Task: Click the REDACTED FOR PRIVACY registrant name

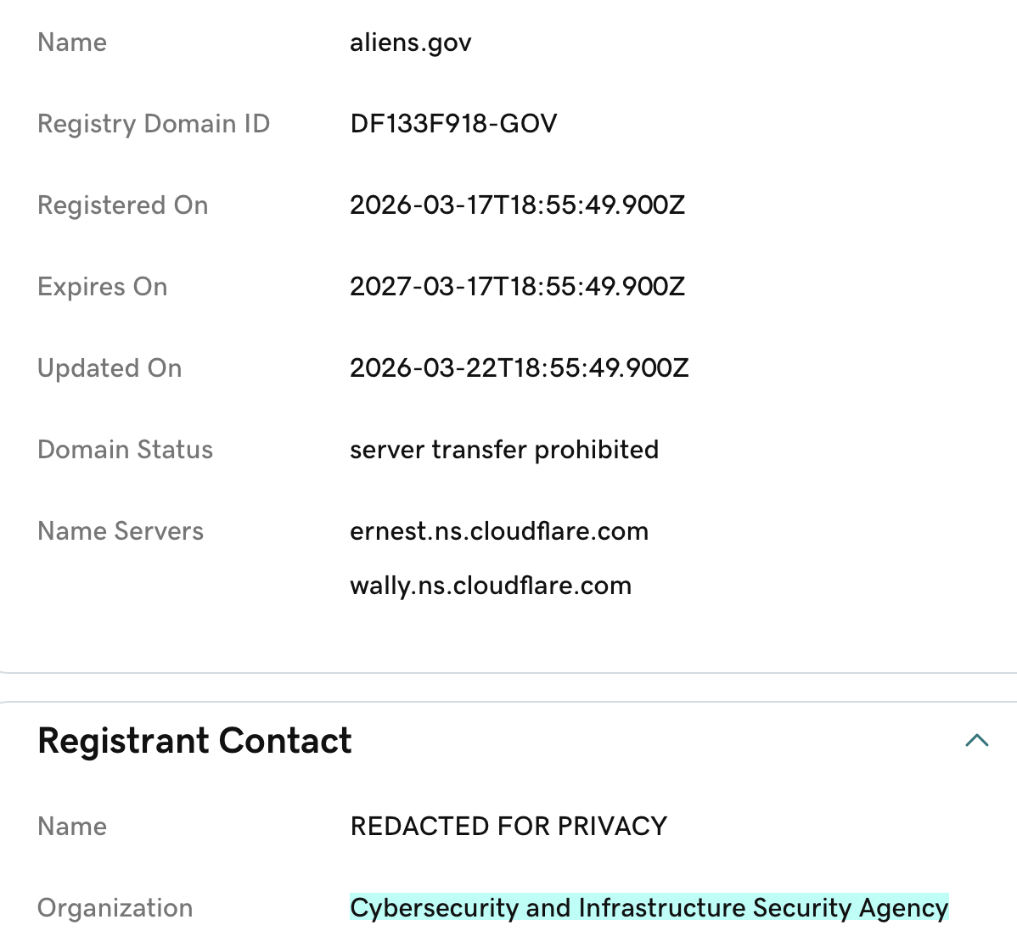Action: click(x=509, y=827)
